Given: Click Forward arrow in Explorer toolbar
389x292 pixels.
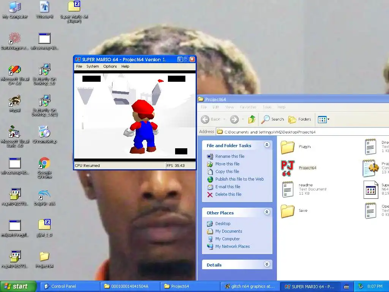Looking at the screenshot, I should [234, 119].
